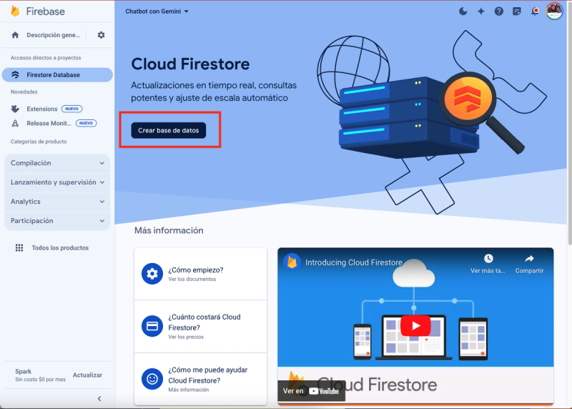Click the Firebase wordmark text
The width and height of the screenshot is (572, 409).
[45, 11]
